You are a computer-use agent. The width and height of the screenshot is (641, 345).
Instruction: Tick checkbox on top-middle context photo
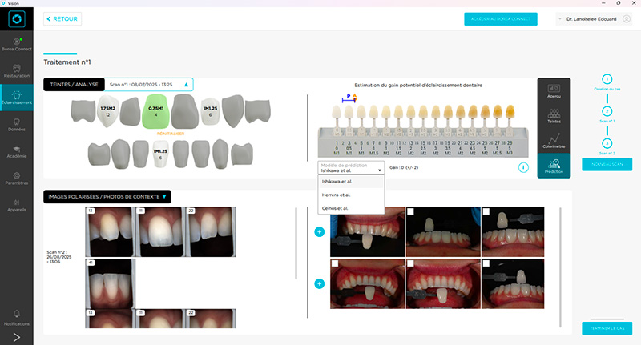coord(410,211)
